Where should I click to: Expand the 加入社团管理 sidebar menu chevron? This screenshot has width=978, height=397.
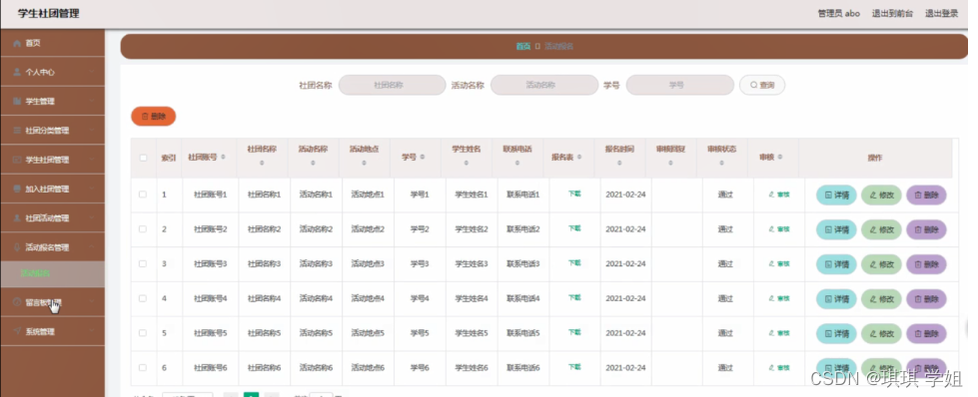coord(92,189)
